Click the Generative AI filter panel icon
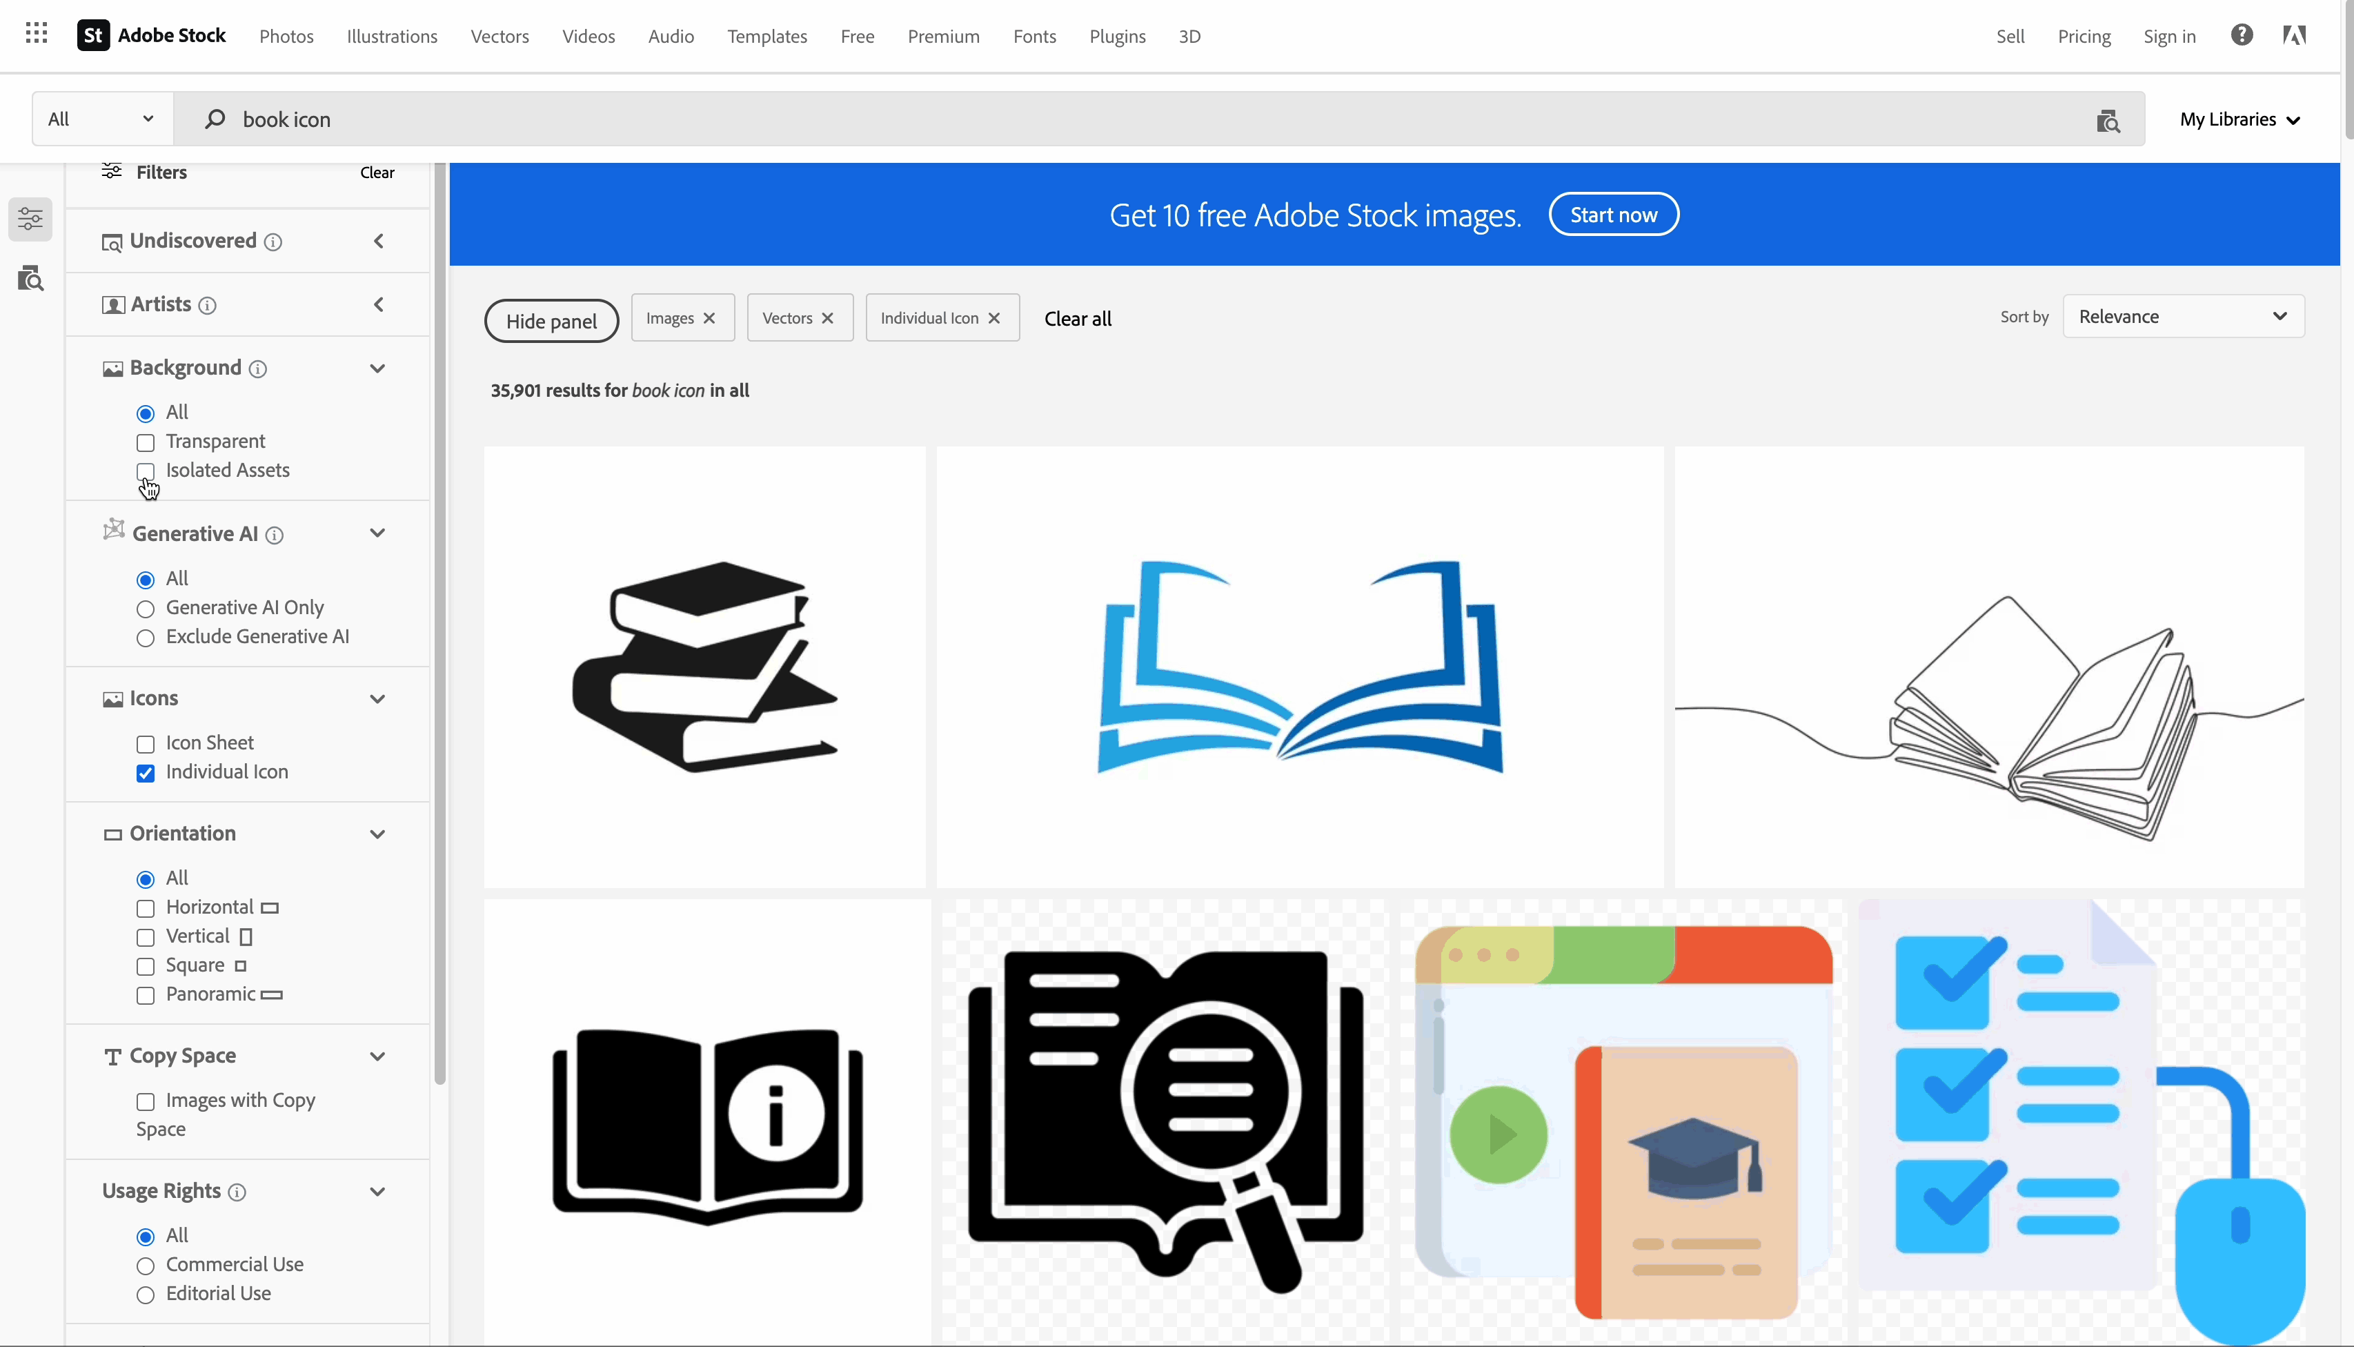Screen dimensions: 2354x1347 (x=113, y=532)
